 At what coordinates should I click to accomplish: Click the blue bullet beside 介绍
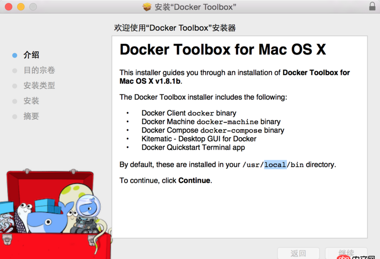[x=15, y=55]
